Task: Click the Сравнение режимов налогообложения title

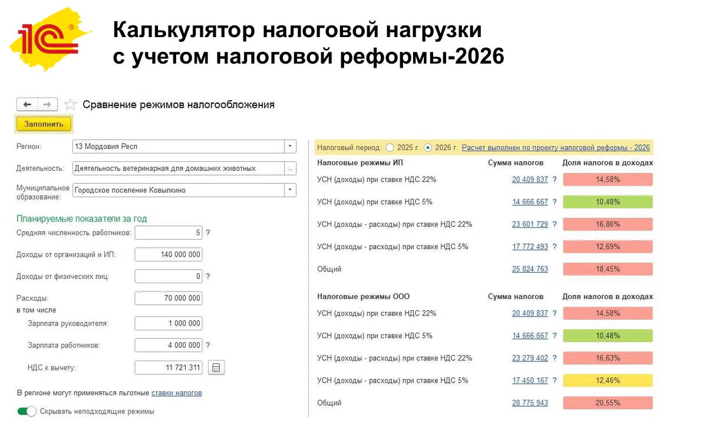Action: 179,105
